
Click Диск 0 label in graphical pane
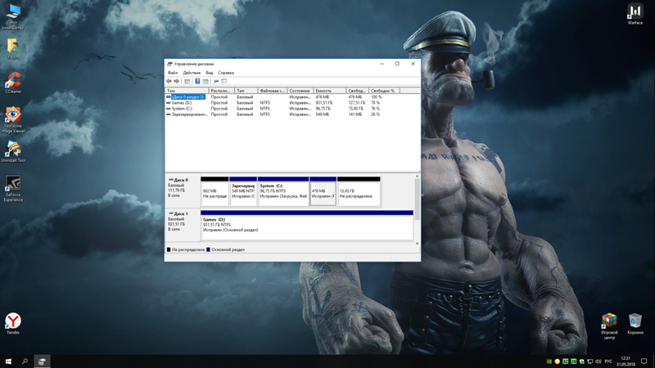pyautogui.click(x=180, y=180)
